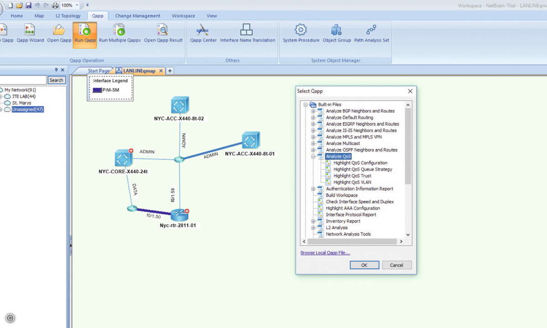This screenshot has height=328, width=547.
Task: Select Highlight AAA Configuration entry
Action: 353,208
